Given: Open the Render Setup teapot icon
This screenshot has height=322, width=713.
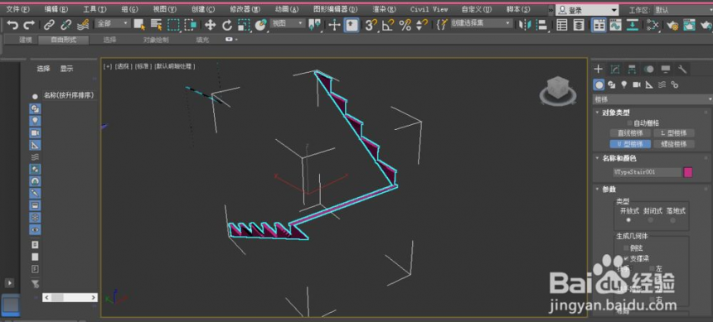Looking at the screenshot, I should tap(672, 25).
